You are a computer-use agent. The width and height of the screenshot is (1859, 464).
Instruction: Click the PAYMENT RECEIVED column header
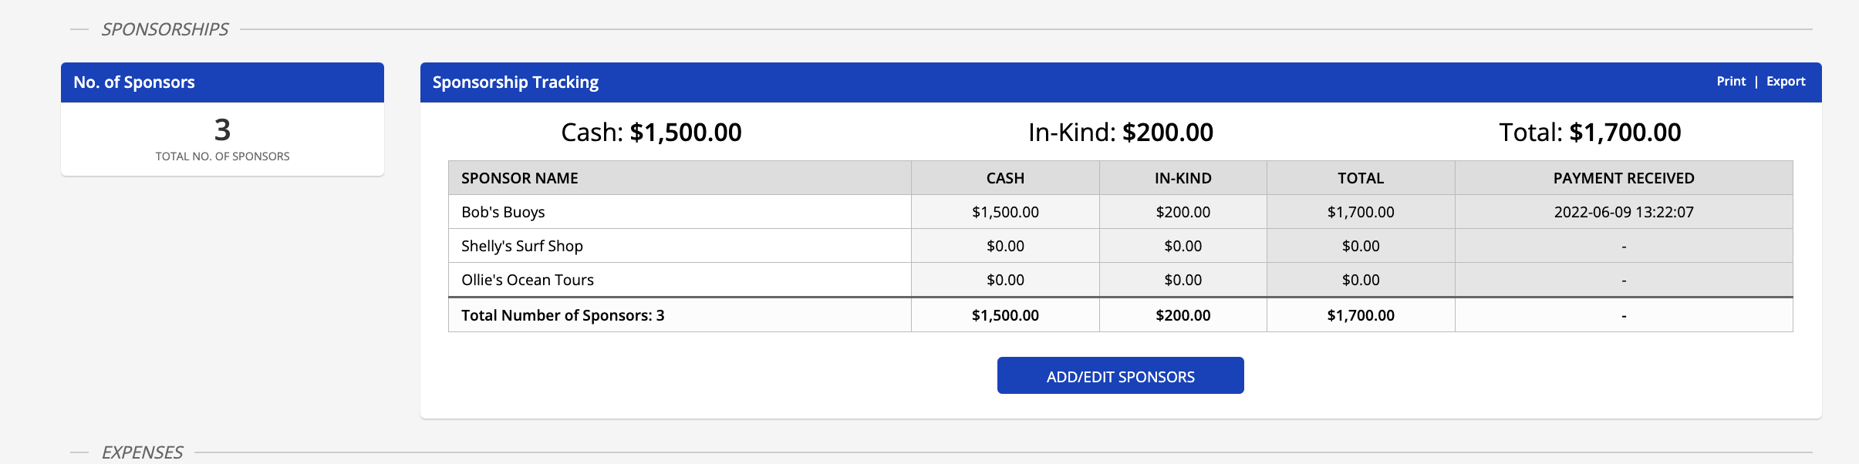coord(1623,178)
